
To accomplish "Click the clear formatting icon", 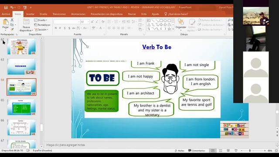I will pyautogui.click(x=103, y=22).
